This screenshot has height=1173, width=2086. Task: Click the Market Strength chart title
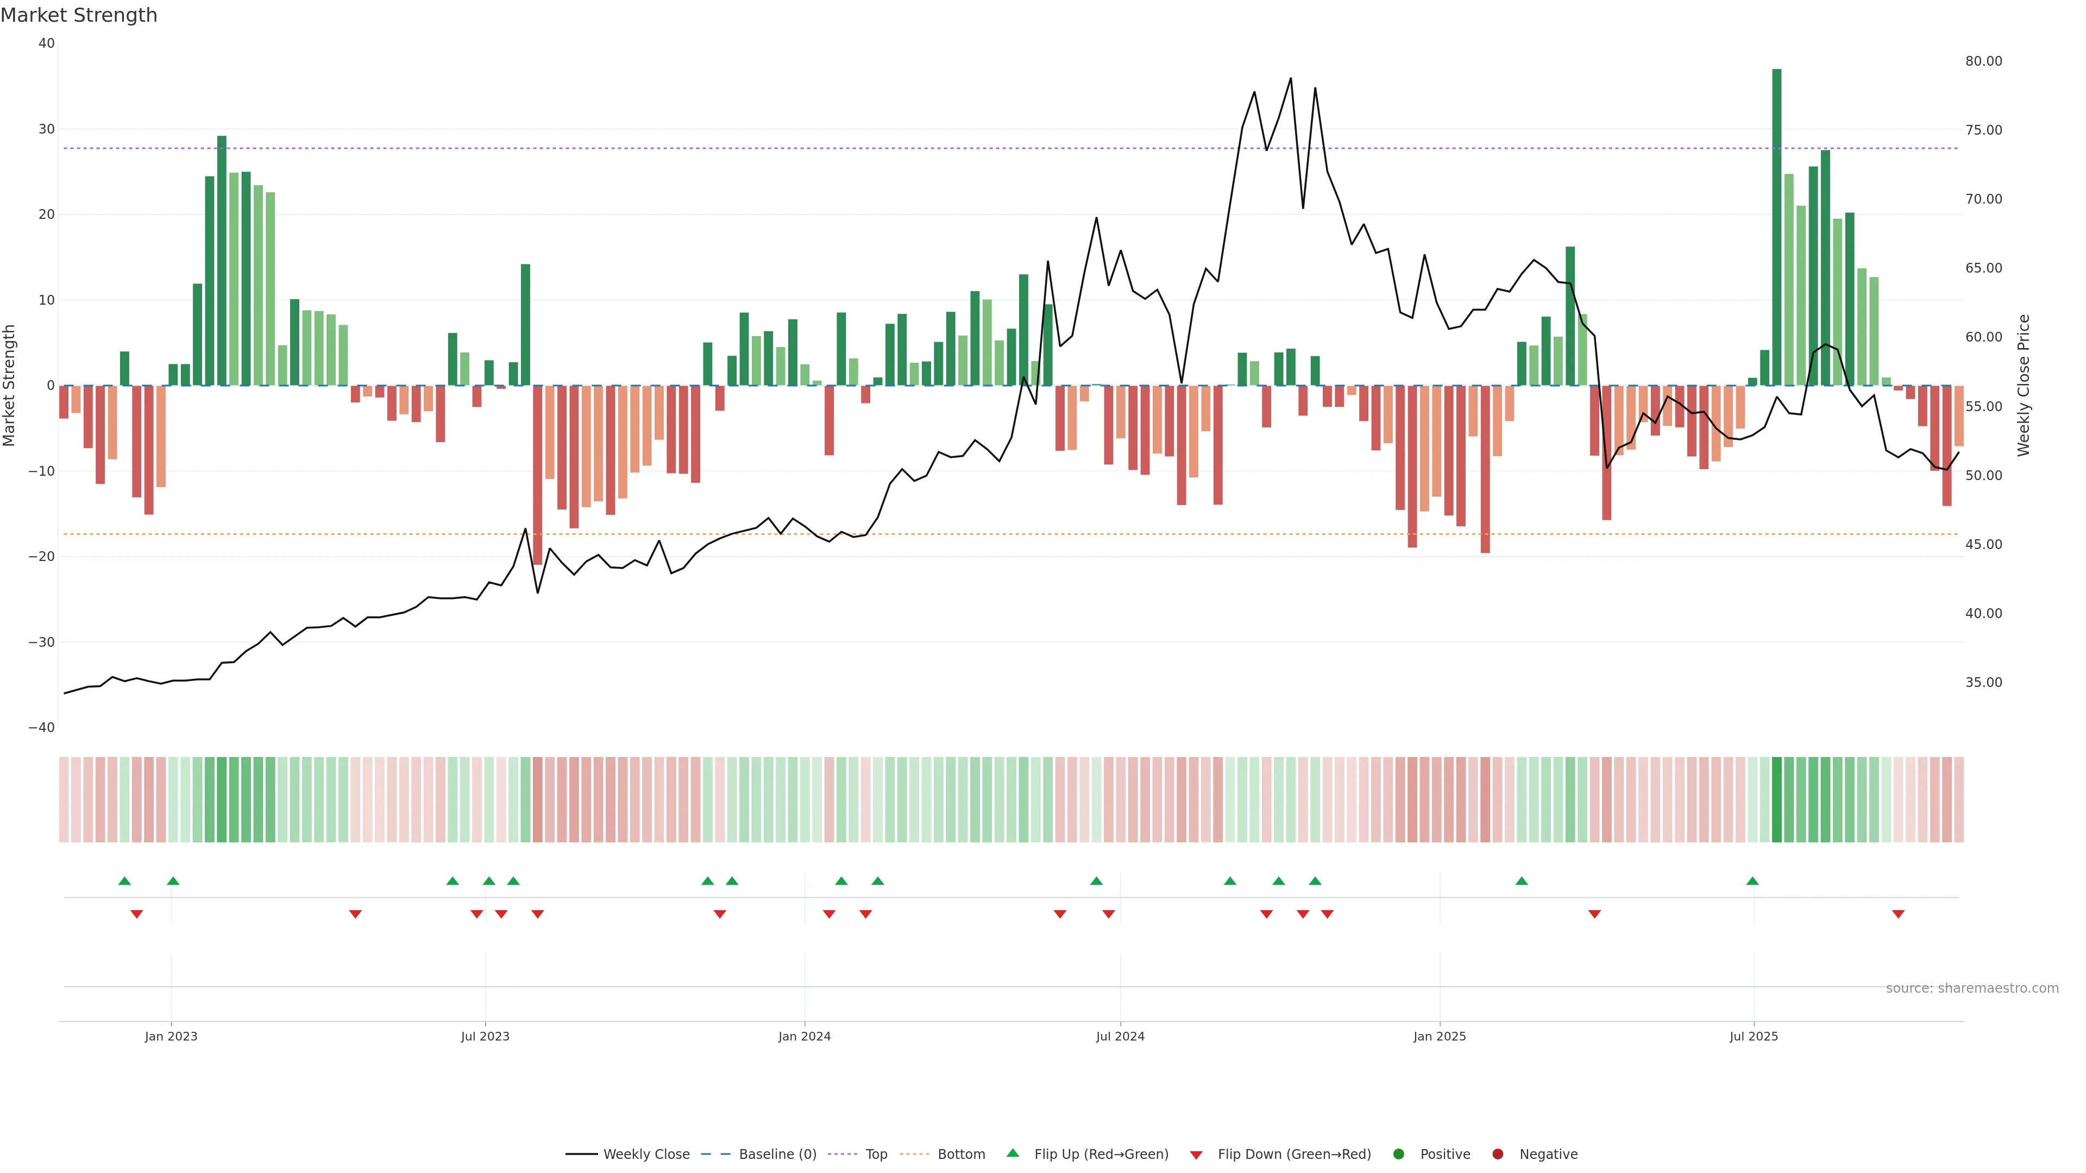79,15
